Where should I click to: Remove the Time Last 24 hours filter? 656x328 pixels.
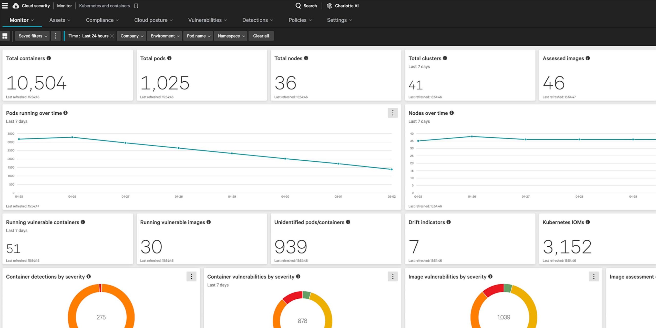[112, 36]
